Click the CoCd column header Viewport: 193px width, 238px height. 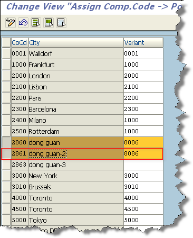20,42
